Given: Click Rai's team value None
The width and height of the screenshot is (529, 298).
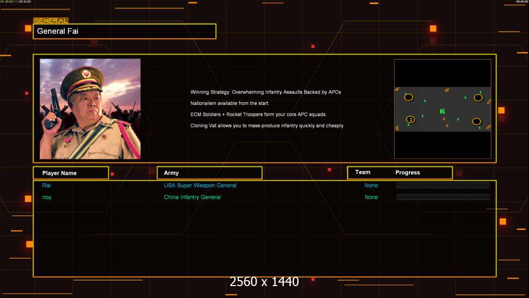Looking at the screenshot, I should tap(371, 185).
